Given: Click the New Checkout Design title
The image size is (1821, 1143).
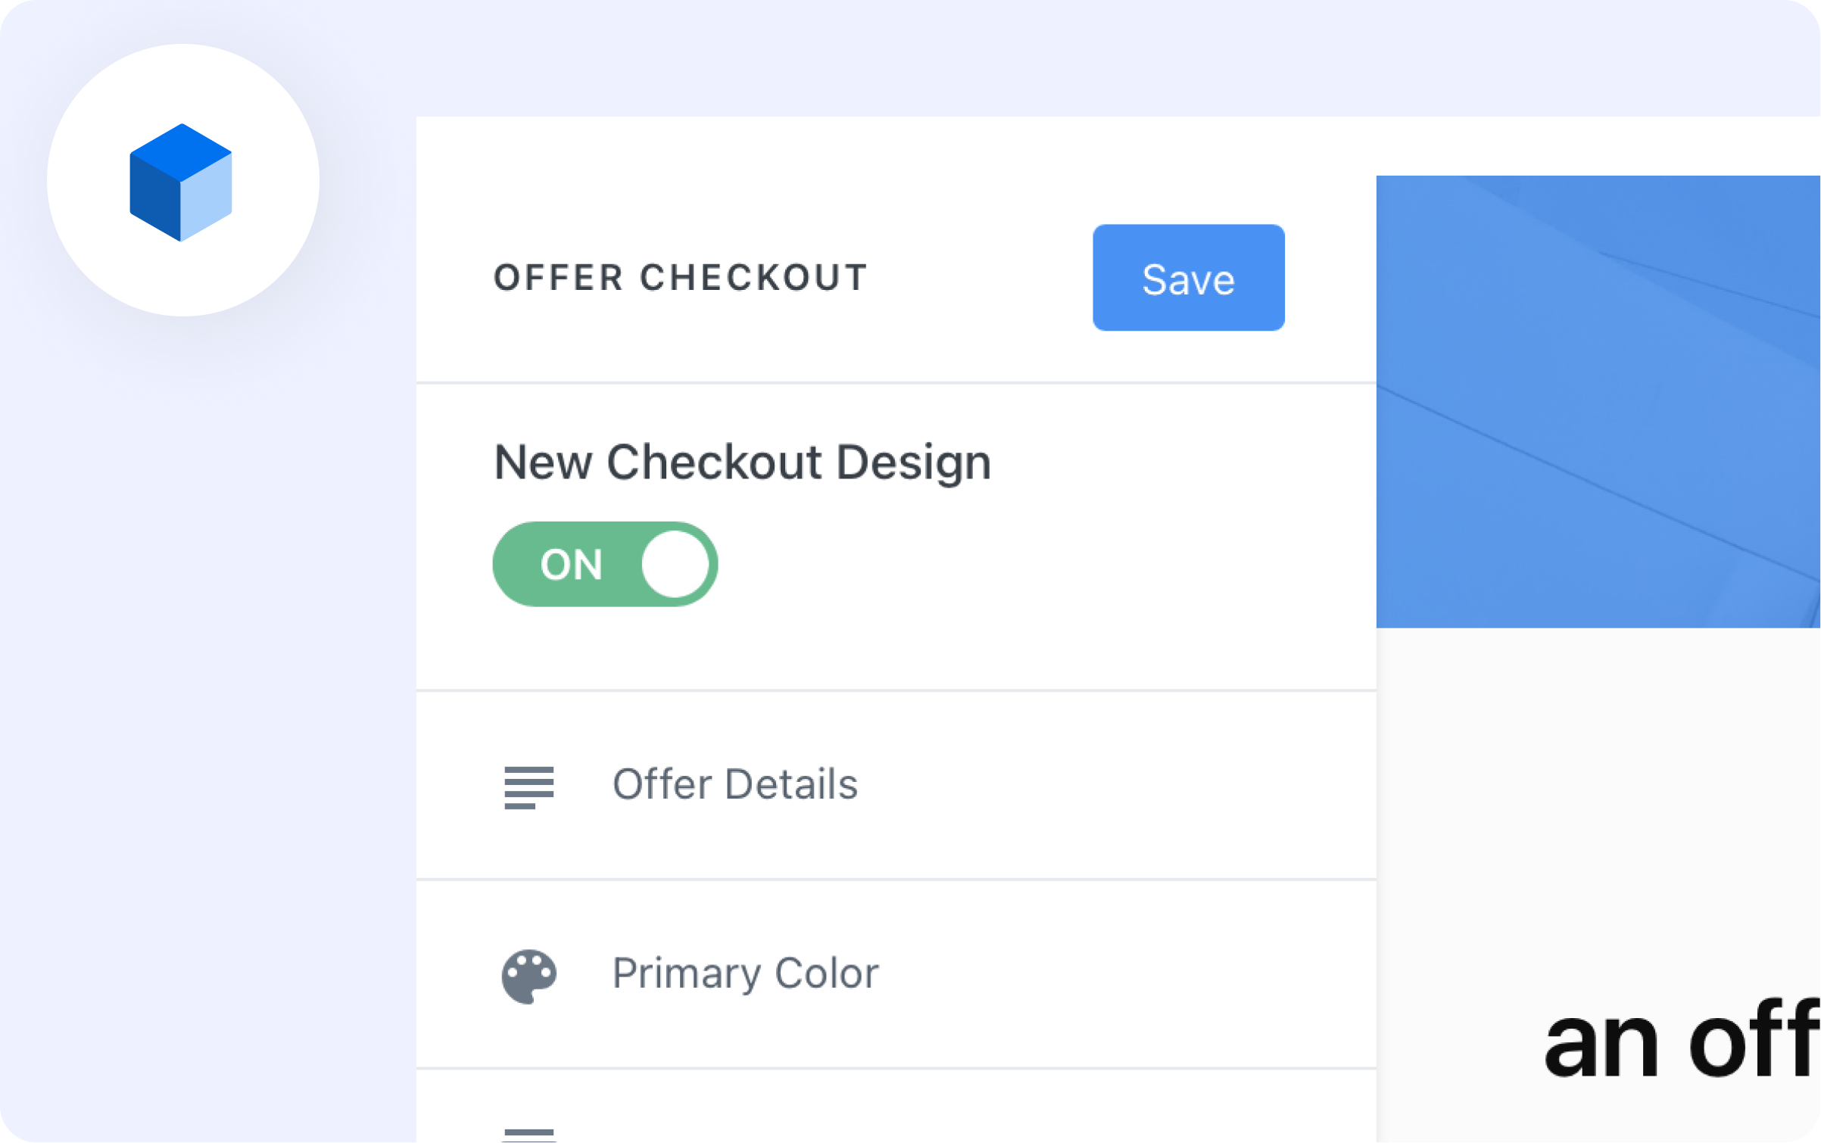Looking at the screenshot, I should point(743,463).
